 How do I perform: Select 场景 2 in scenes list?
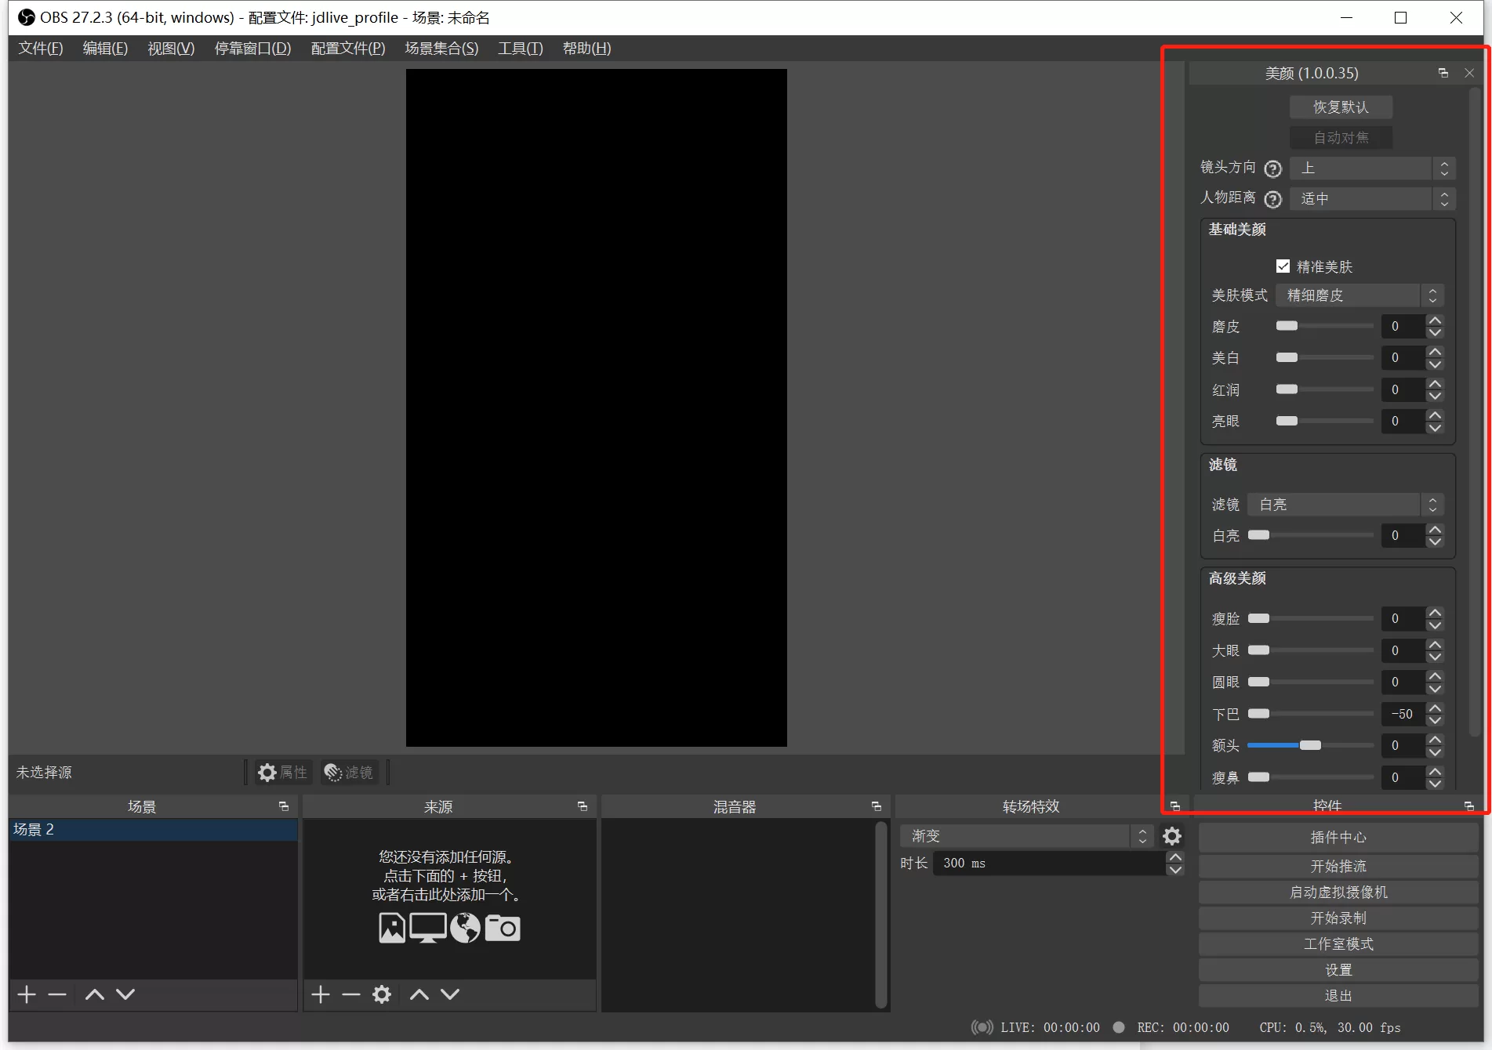(x=153, y=830)
